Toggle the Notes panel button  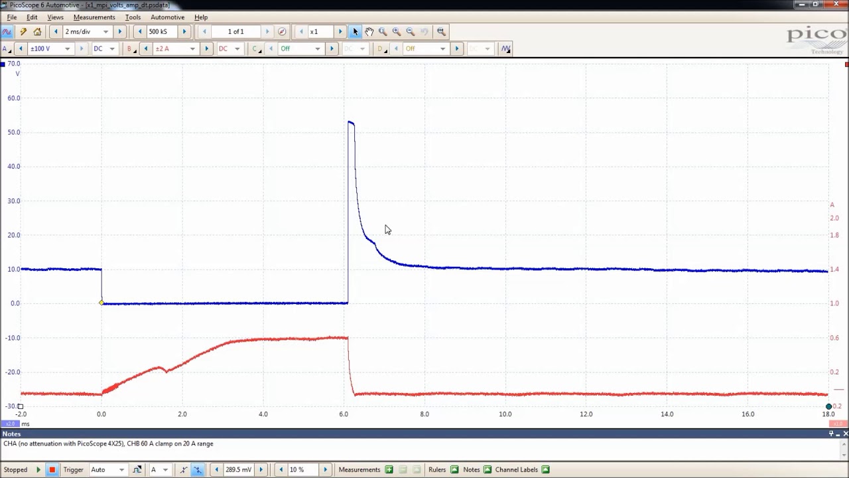[488, 470]
